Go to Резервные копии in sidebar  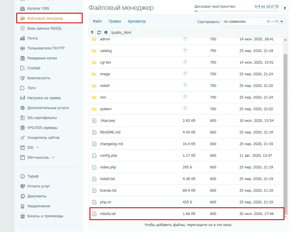pos(42,58)
